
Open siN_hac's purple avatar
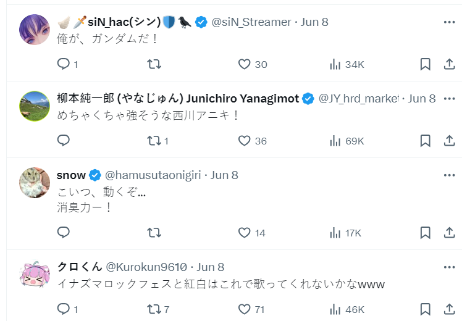point(35,30)
